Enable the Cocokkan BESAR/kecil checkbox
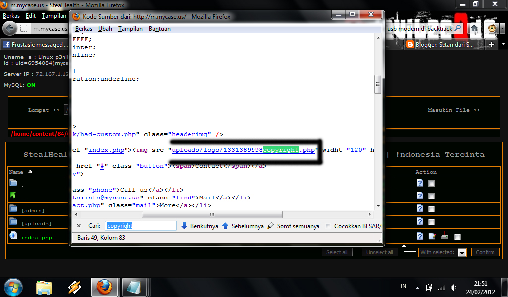508x297 pixels. 328,226
